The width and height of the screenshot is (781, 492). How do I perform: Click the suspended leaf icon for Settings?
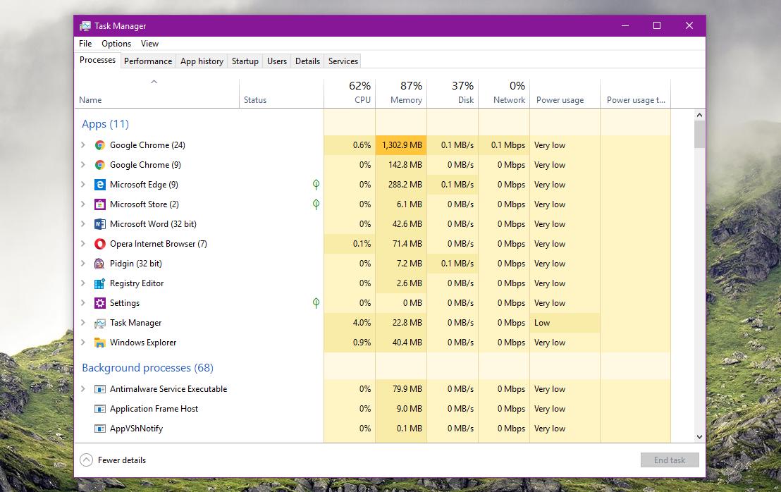316,303
